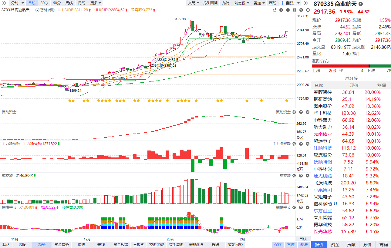The height and width of the screenshot is (248, 391).
Task: Zoom out the K-line chart with minus icon
Action: 288,10
